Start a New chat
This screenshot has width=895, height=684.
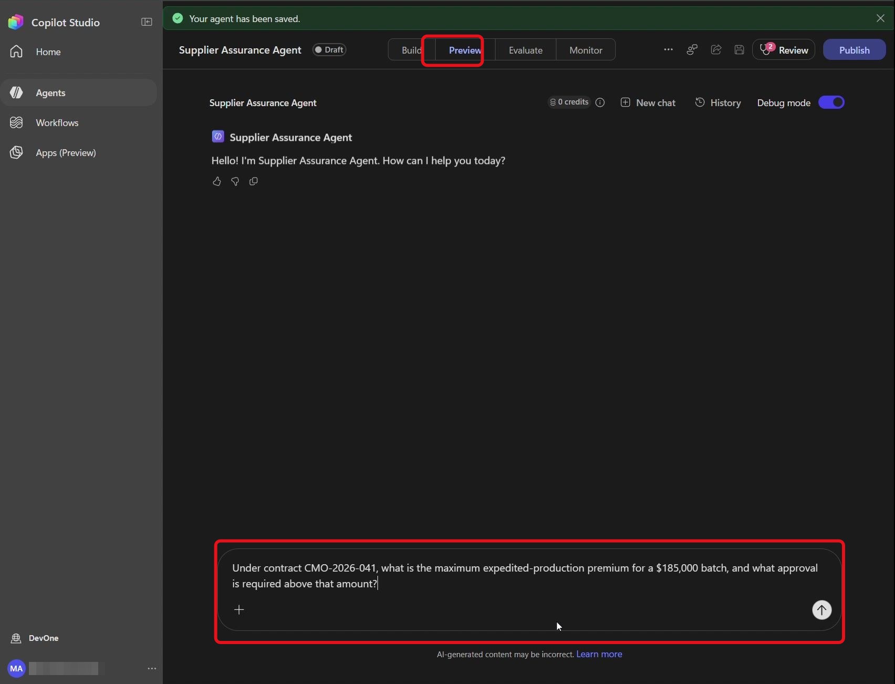click(648, 102)
